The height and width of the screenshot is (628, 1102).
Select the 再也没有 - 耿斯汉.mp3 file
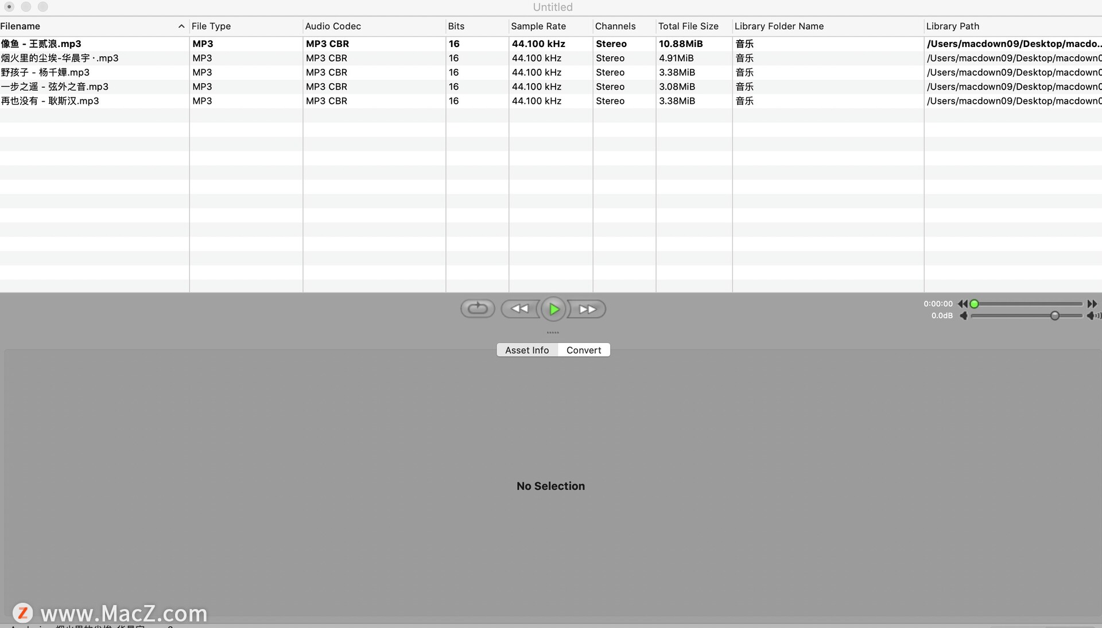tap(50, 101)
